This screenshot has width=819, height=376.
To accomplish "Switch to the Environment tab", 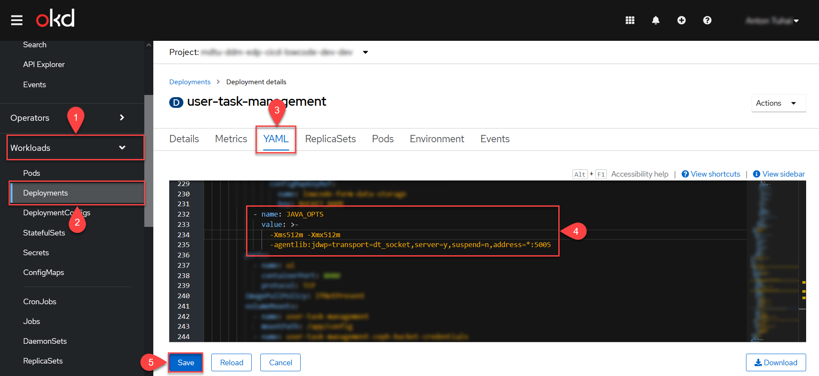I will click(x=437, y=139).
